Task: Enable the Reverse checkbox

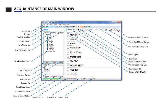Action: (59, 77)
